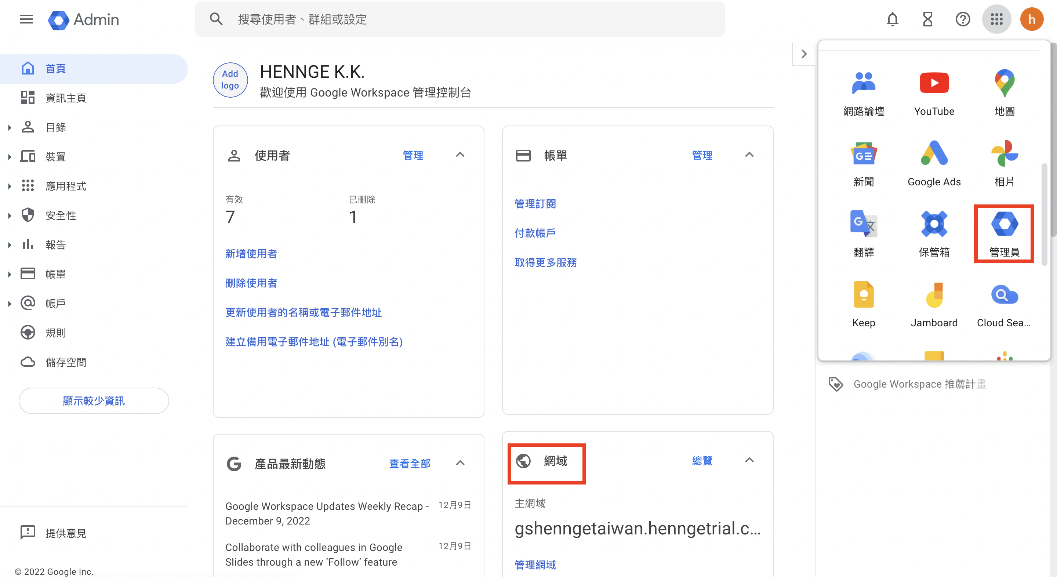Screen dimensions: 1057x577
Task: Click the search magnifier icon
Action: click(x=216, y=19)
